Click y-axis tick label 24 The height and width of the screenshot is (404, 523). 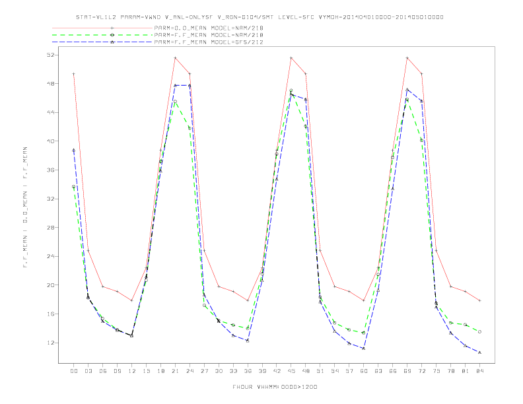click(51, 256)
